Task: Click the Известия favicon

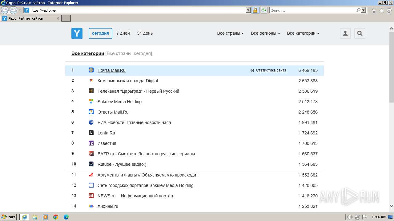Action: pos(91,143)
